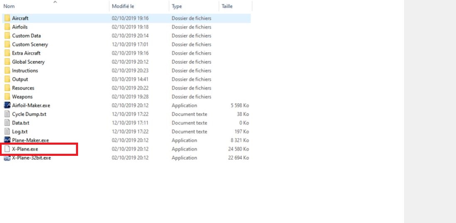Click the date 12/10/2019 17:11
456x223 pixels.
[130, 123]
